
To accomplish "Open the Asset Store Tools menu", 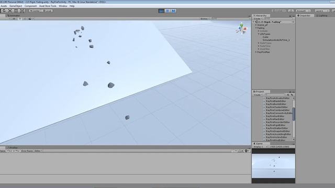I will (48, 6).
